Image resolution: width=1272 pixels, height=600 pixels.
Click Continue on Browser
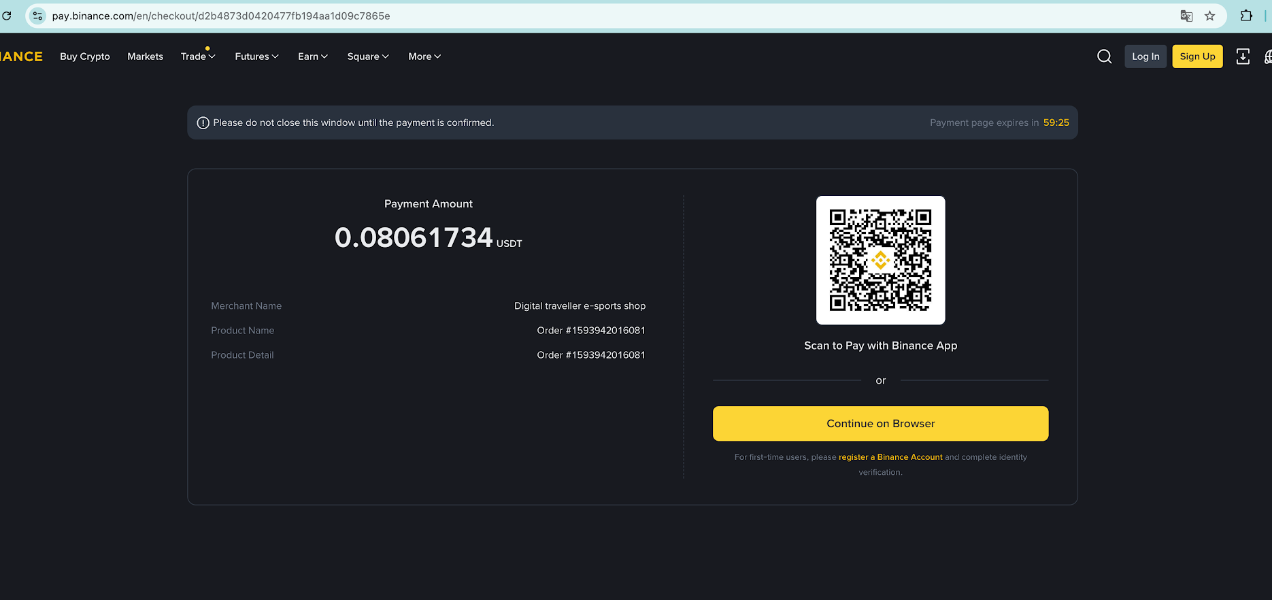pyautogui.click(x=880, y=424)
